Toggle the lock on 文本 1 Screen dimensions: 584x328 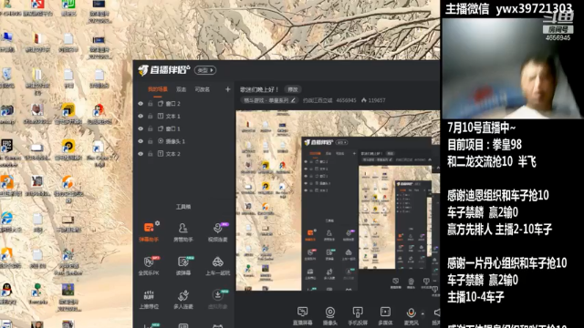151,116
